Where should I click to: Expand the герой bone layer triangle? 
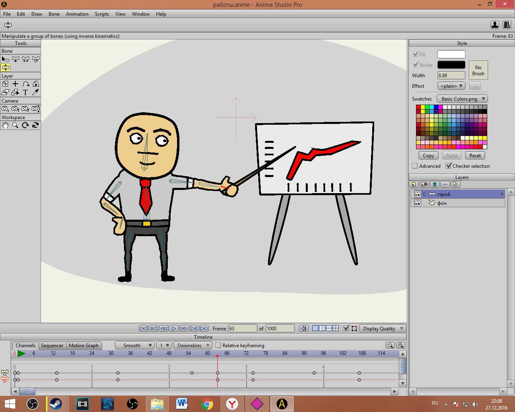(424, 194)
